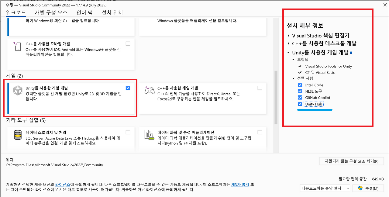
Task: Collapse the 선택 사항 section
Action: click(x=294, y=78)
